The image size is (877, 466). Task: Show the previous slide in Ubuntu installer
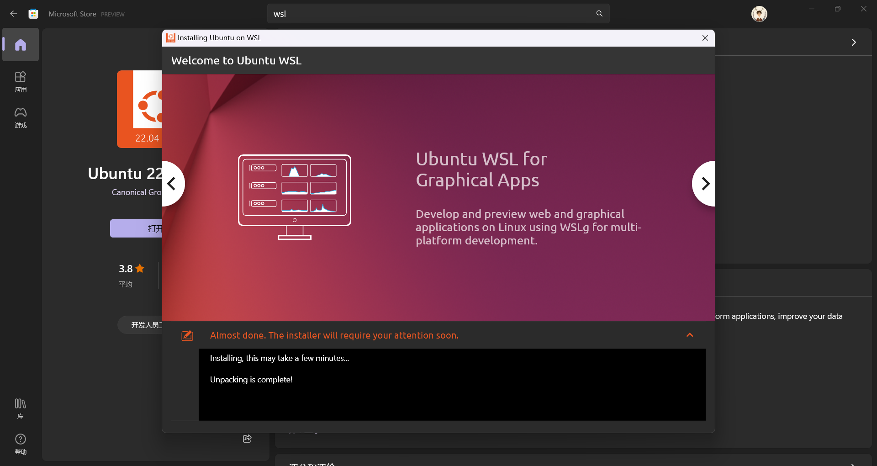173,184
